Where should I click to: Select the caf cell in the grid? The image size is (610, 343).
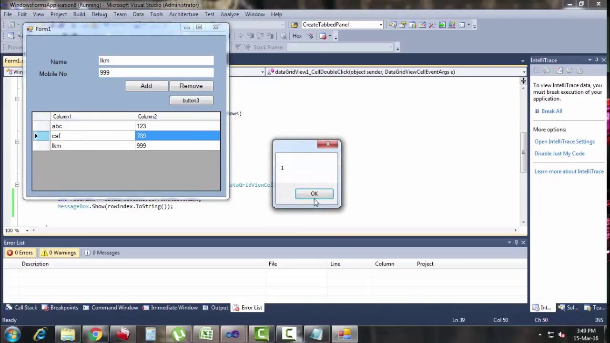(x=92, y=136)
